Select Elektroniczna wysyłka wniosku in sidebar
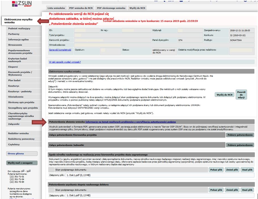 (x=21, y=21)
